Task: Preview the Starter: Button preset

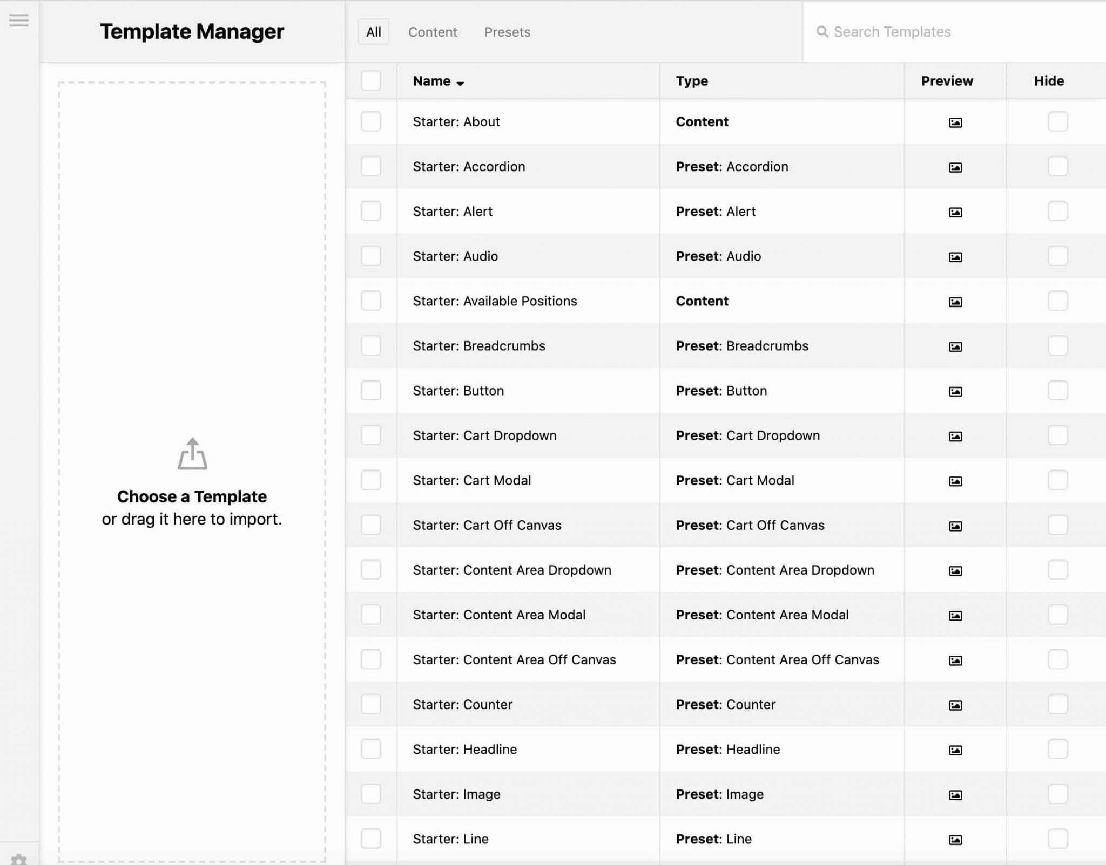Action: click(x=955, y=390)
